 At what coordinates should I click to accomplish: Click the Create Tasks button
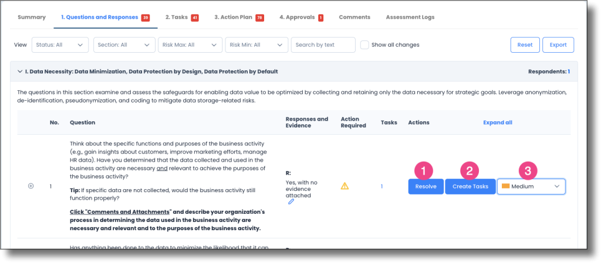470,186
